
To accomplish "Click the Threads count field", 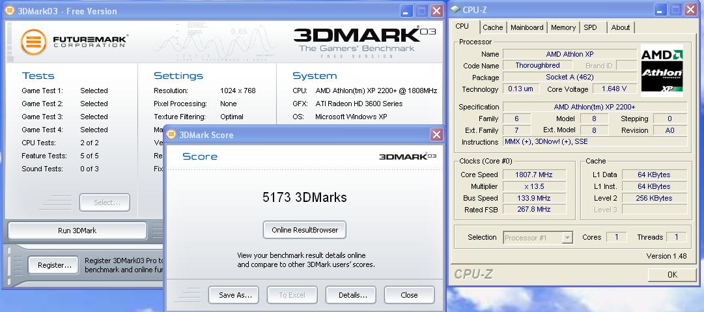I will 677,237.
